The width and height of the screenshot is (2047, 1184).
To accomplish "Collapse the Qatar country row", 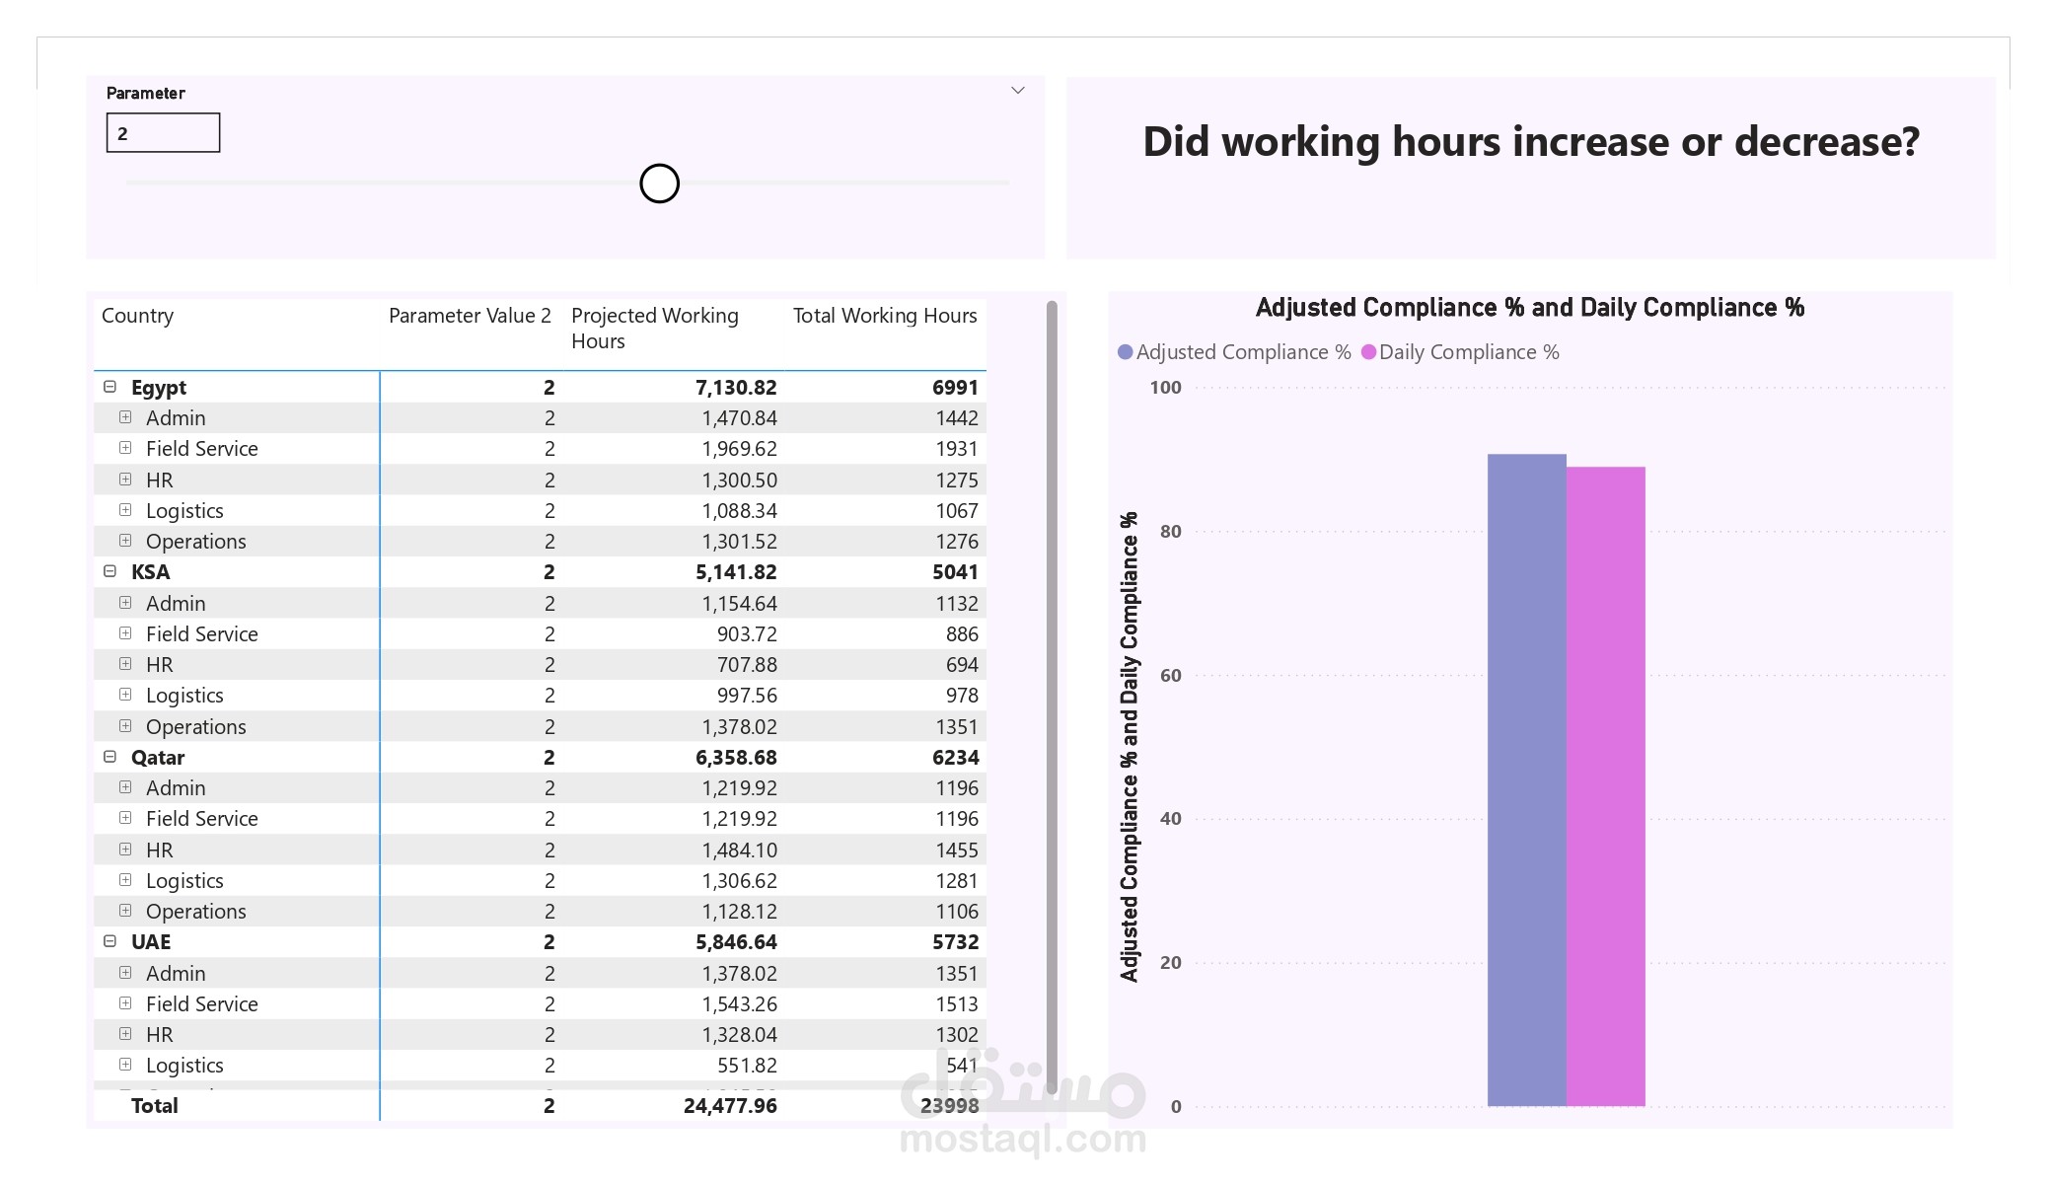I will (x=110, y=757).
